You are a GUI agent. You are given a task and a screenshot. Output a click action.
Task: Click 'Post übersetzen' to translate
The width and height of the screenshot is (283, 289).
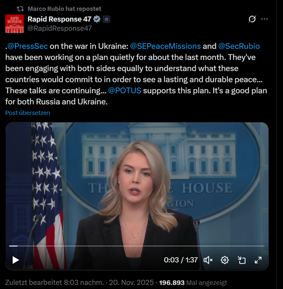click(28, 113)
